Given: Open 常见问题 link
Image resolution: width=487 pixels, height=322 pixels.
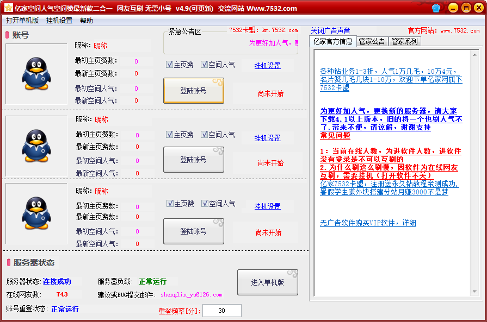Looking at the screenshot, I should (x=335, y=135).
